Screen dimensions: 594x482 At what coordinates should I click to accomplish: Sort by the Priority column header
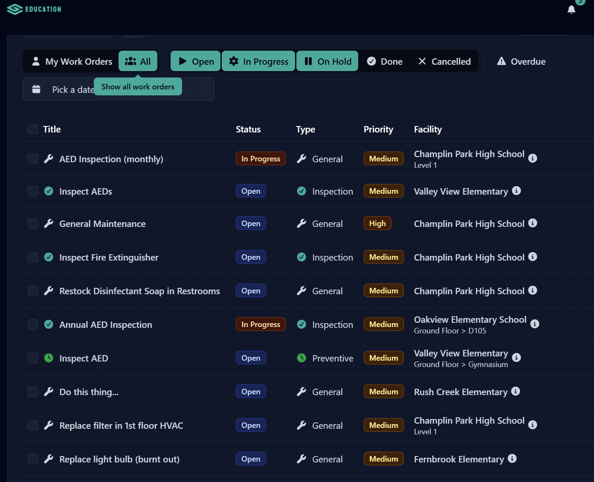click(378, 129)
